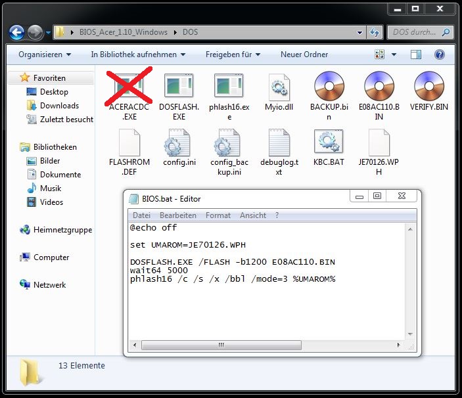Expand breadcrumb arrow after BIOS_Acer_1.10_Windows
This screenshot has height=398, width=462.
pos(175,32)
